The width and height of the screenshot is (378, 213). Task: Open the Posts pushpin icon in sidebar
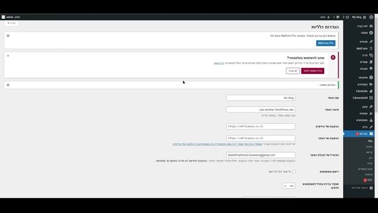[371, 41]
